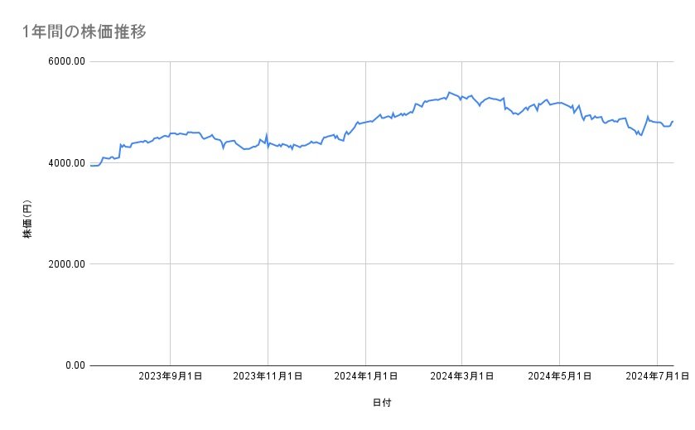695x430 pixels.
Task: Select the 2023年11月1日 date label
Action: coord(268,376)
